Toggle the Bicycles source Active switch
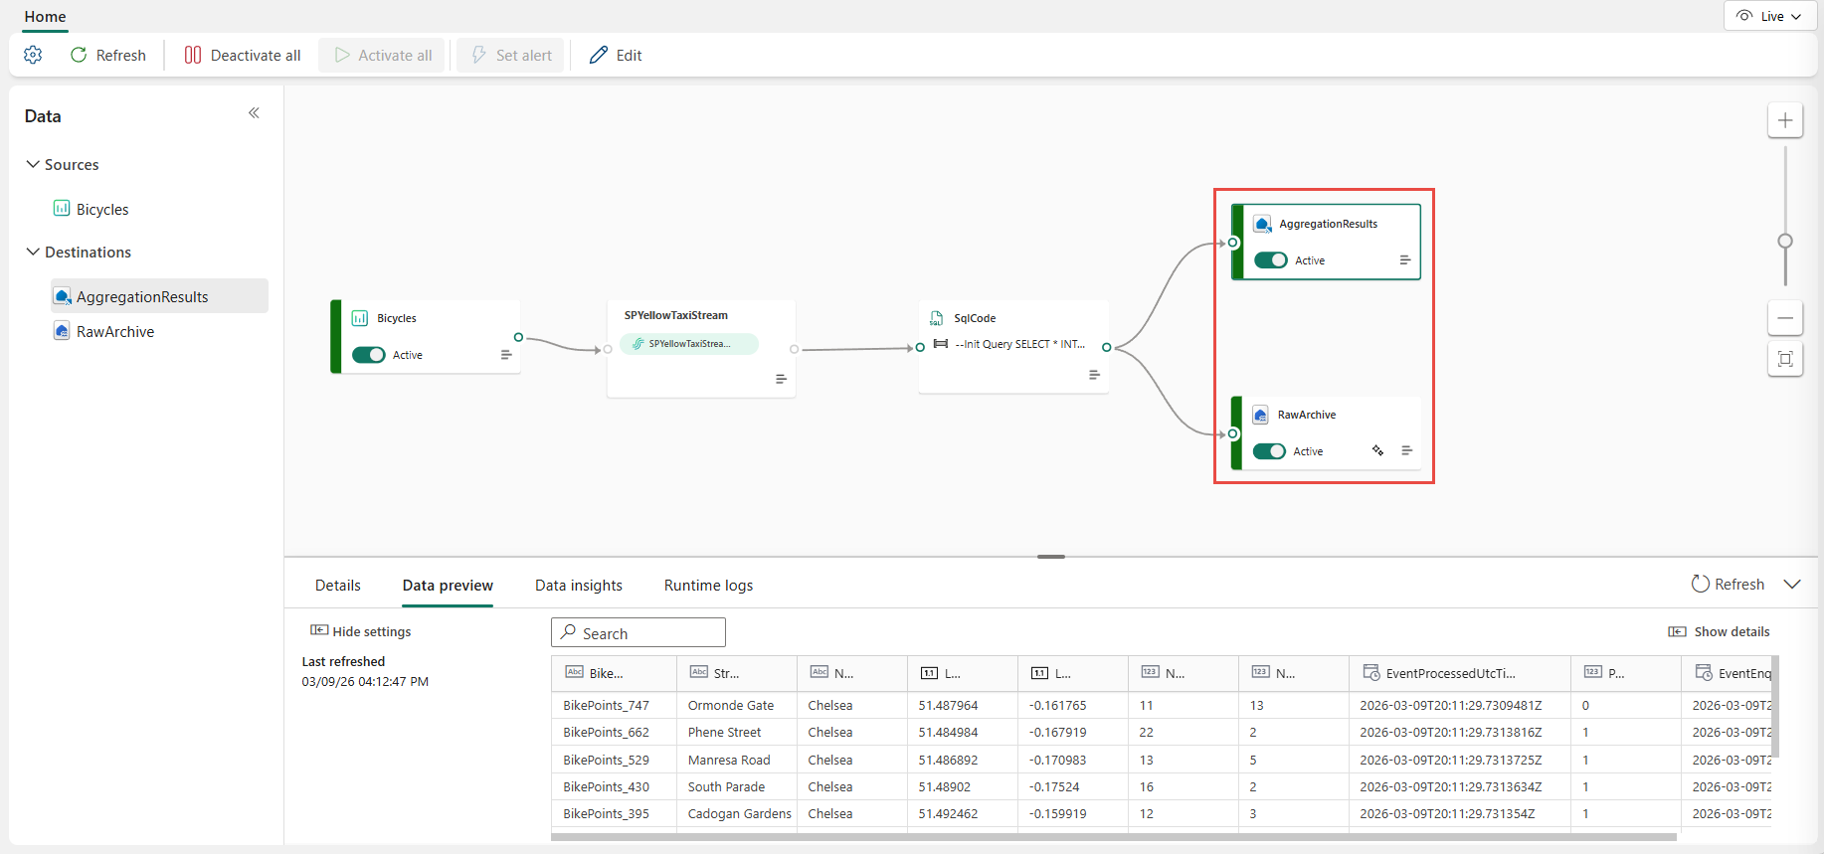Viewport: 1824px width, 854px height. pyautogui.click(x=369, y=355)
